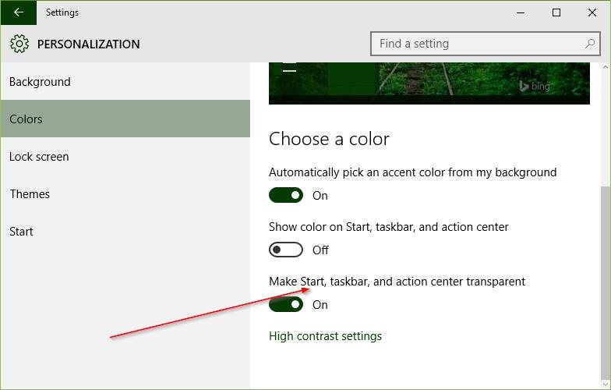Go to Lock screen settings
This screenshot has width=611, height=390.
pyautogui.click(x=39, y=157)
